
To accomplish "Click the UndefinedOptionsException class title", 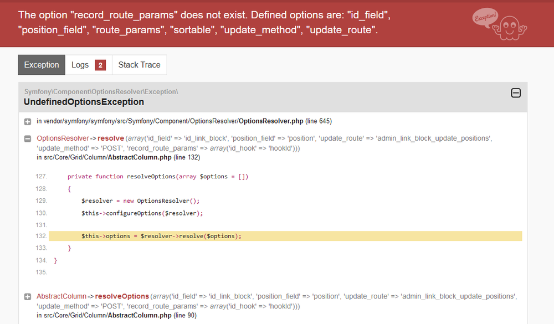I will [84, 102].
